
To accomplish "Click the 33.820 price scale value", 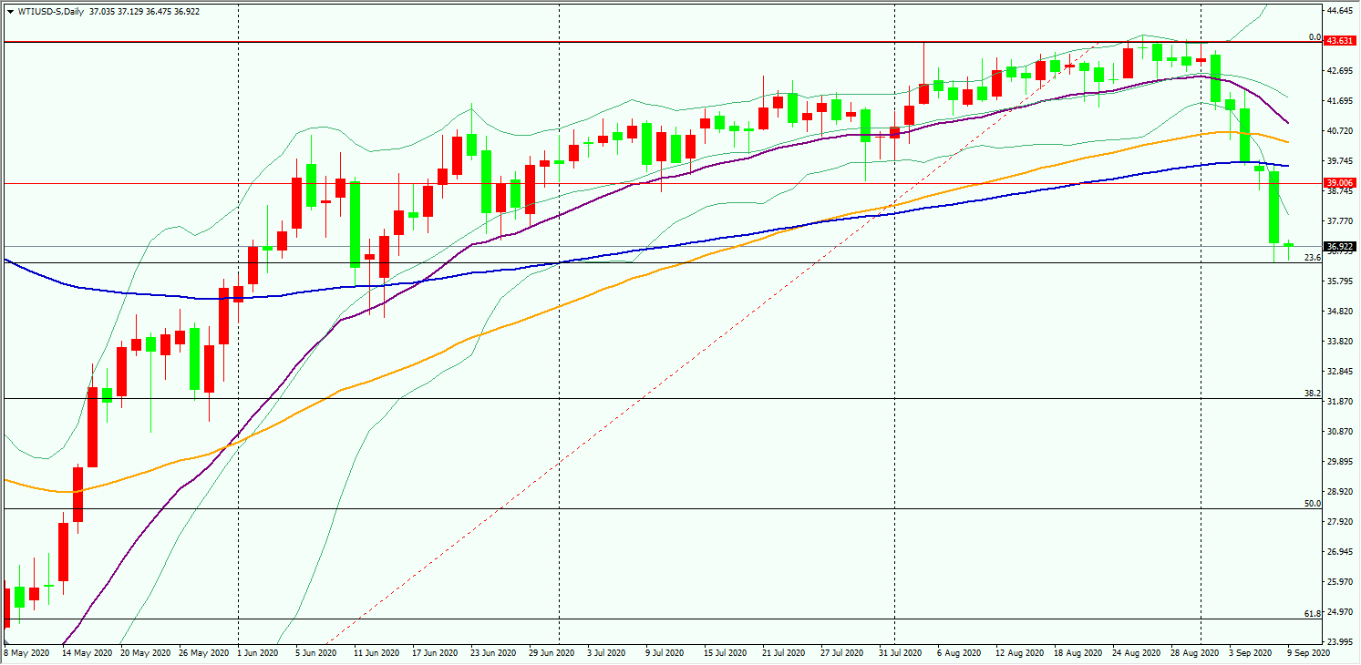I will click(1340, 342).
